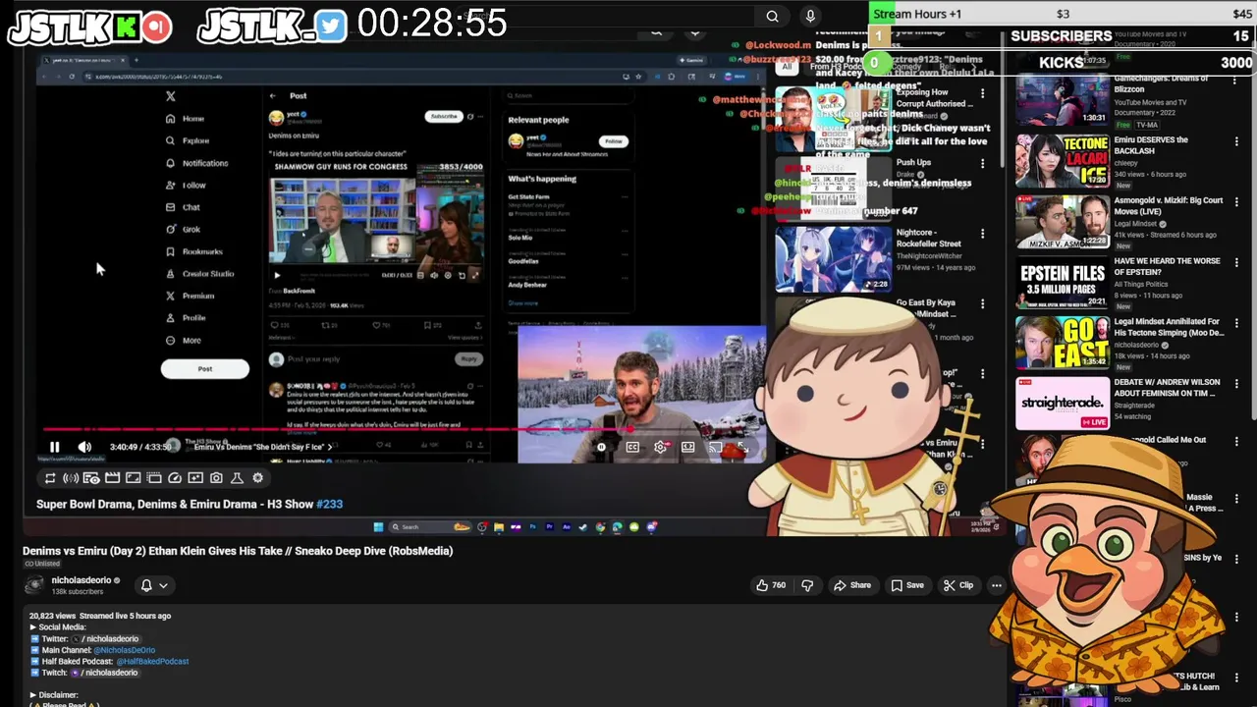Screen dimensions: 1257x707
Task: Open the #233 hashtag link
Action: (329, 504)
